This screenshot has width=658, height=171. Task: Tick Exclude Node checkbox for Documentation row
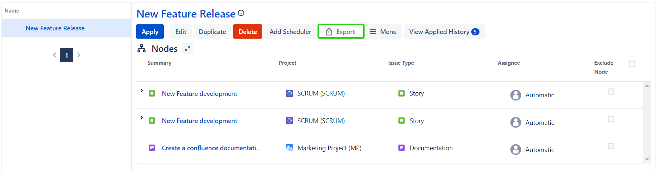pos(611,146)
